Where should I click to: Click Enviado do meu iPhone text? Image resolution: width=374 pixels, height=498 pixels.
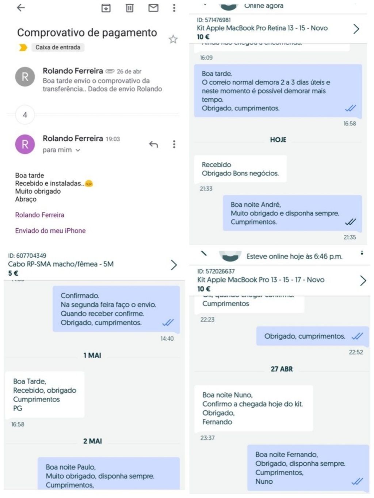tap(50, 230)
